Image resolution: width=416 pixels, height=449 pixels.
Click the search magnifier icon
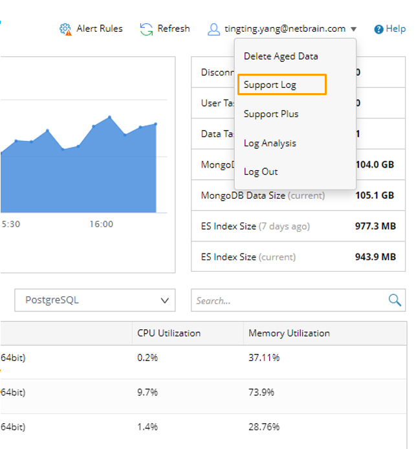click(x=394, y=300)
